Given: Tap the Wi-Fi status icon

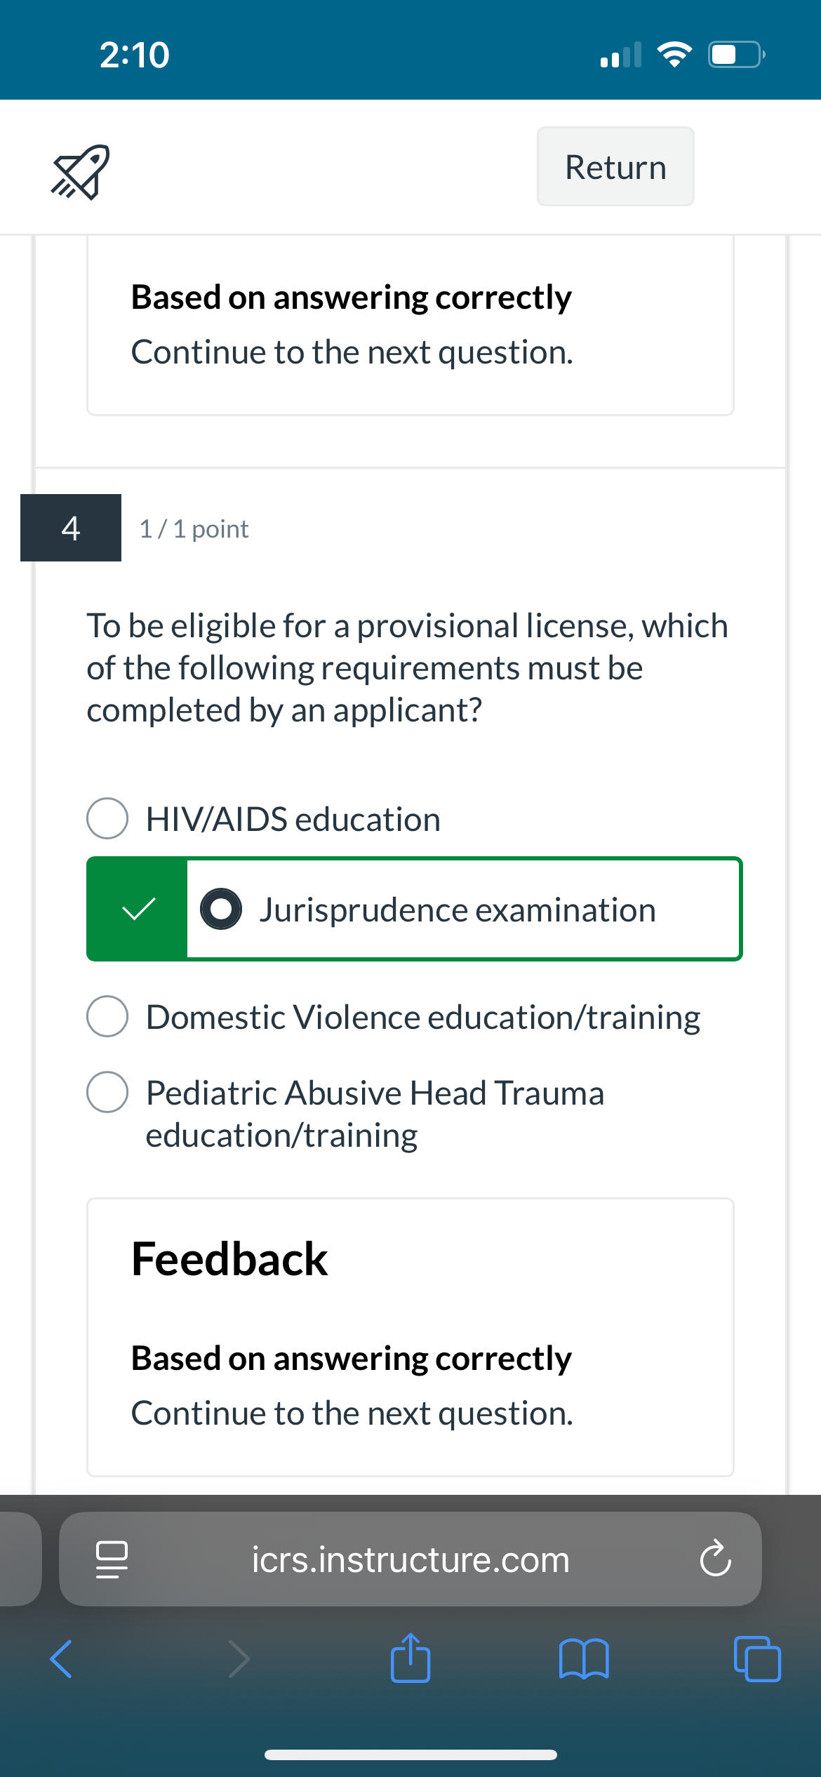Looking at the screenshot, I should tap(674, 54).
